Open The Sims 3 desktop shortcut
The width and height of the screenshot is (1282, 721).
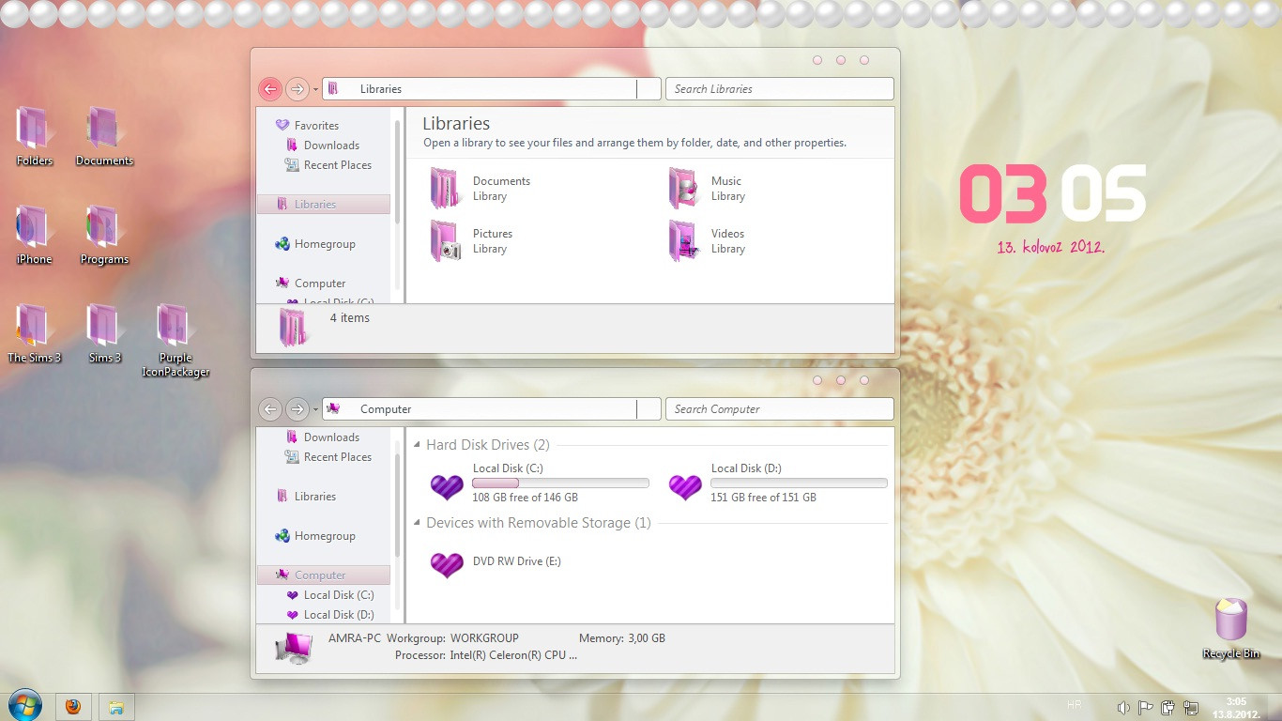pyautogui.click(x=35, y=334)
